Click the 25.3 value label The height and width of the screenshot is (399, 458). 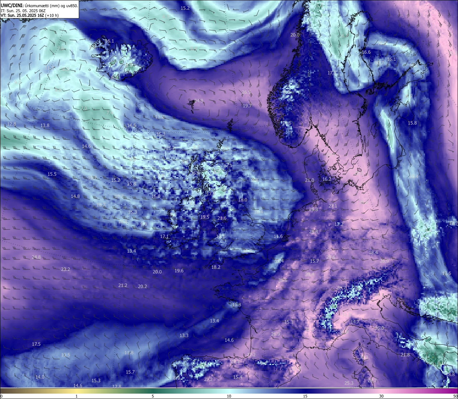(349, 383)
